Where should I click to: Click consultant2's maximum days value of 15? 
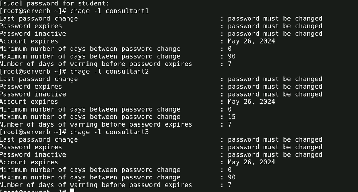click(231, 117)
